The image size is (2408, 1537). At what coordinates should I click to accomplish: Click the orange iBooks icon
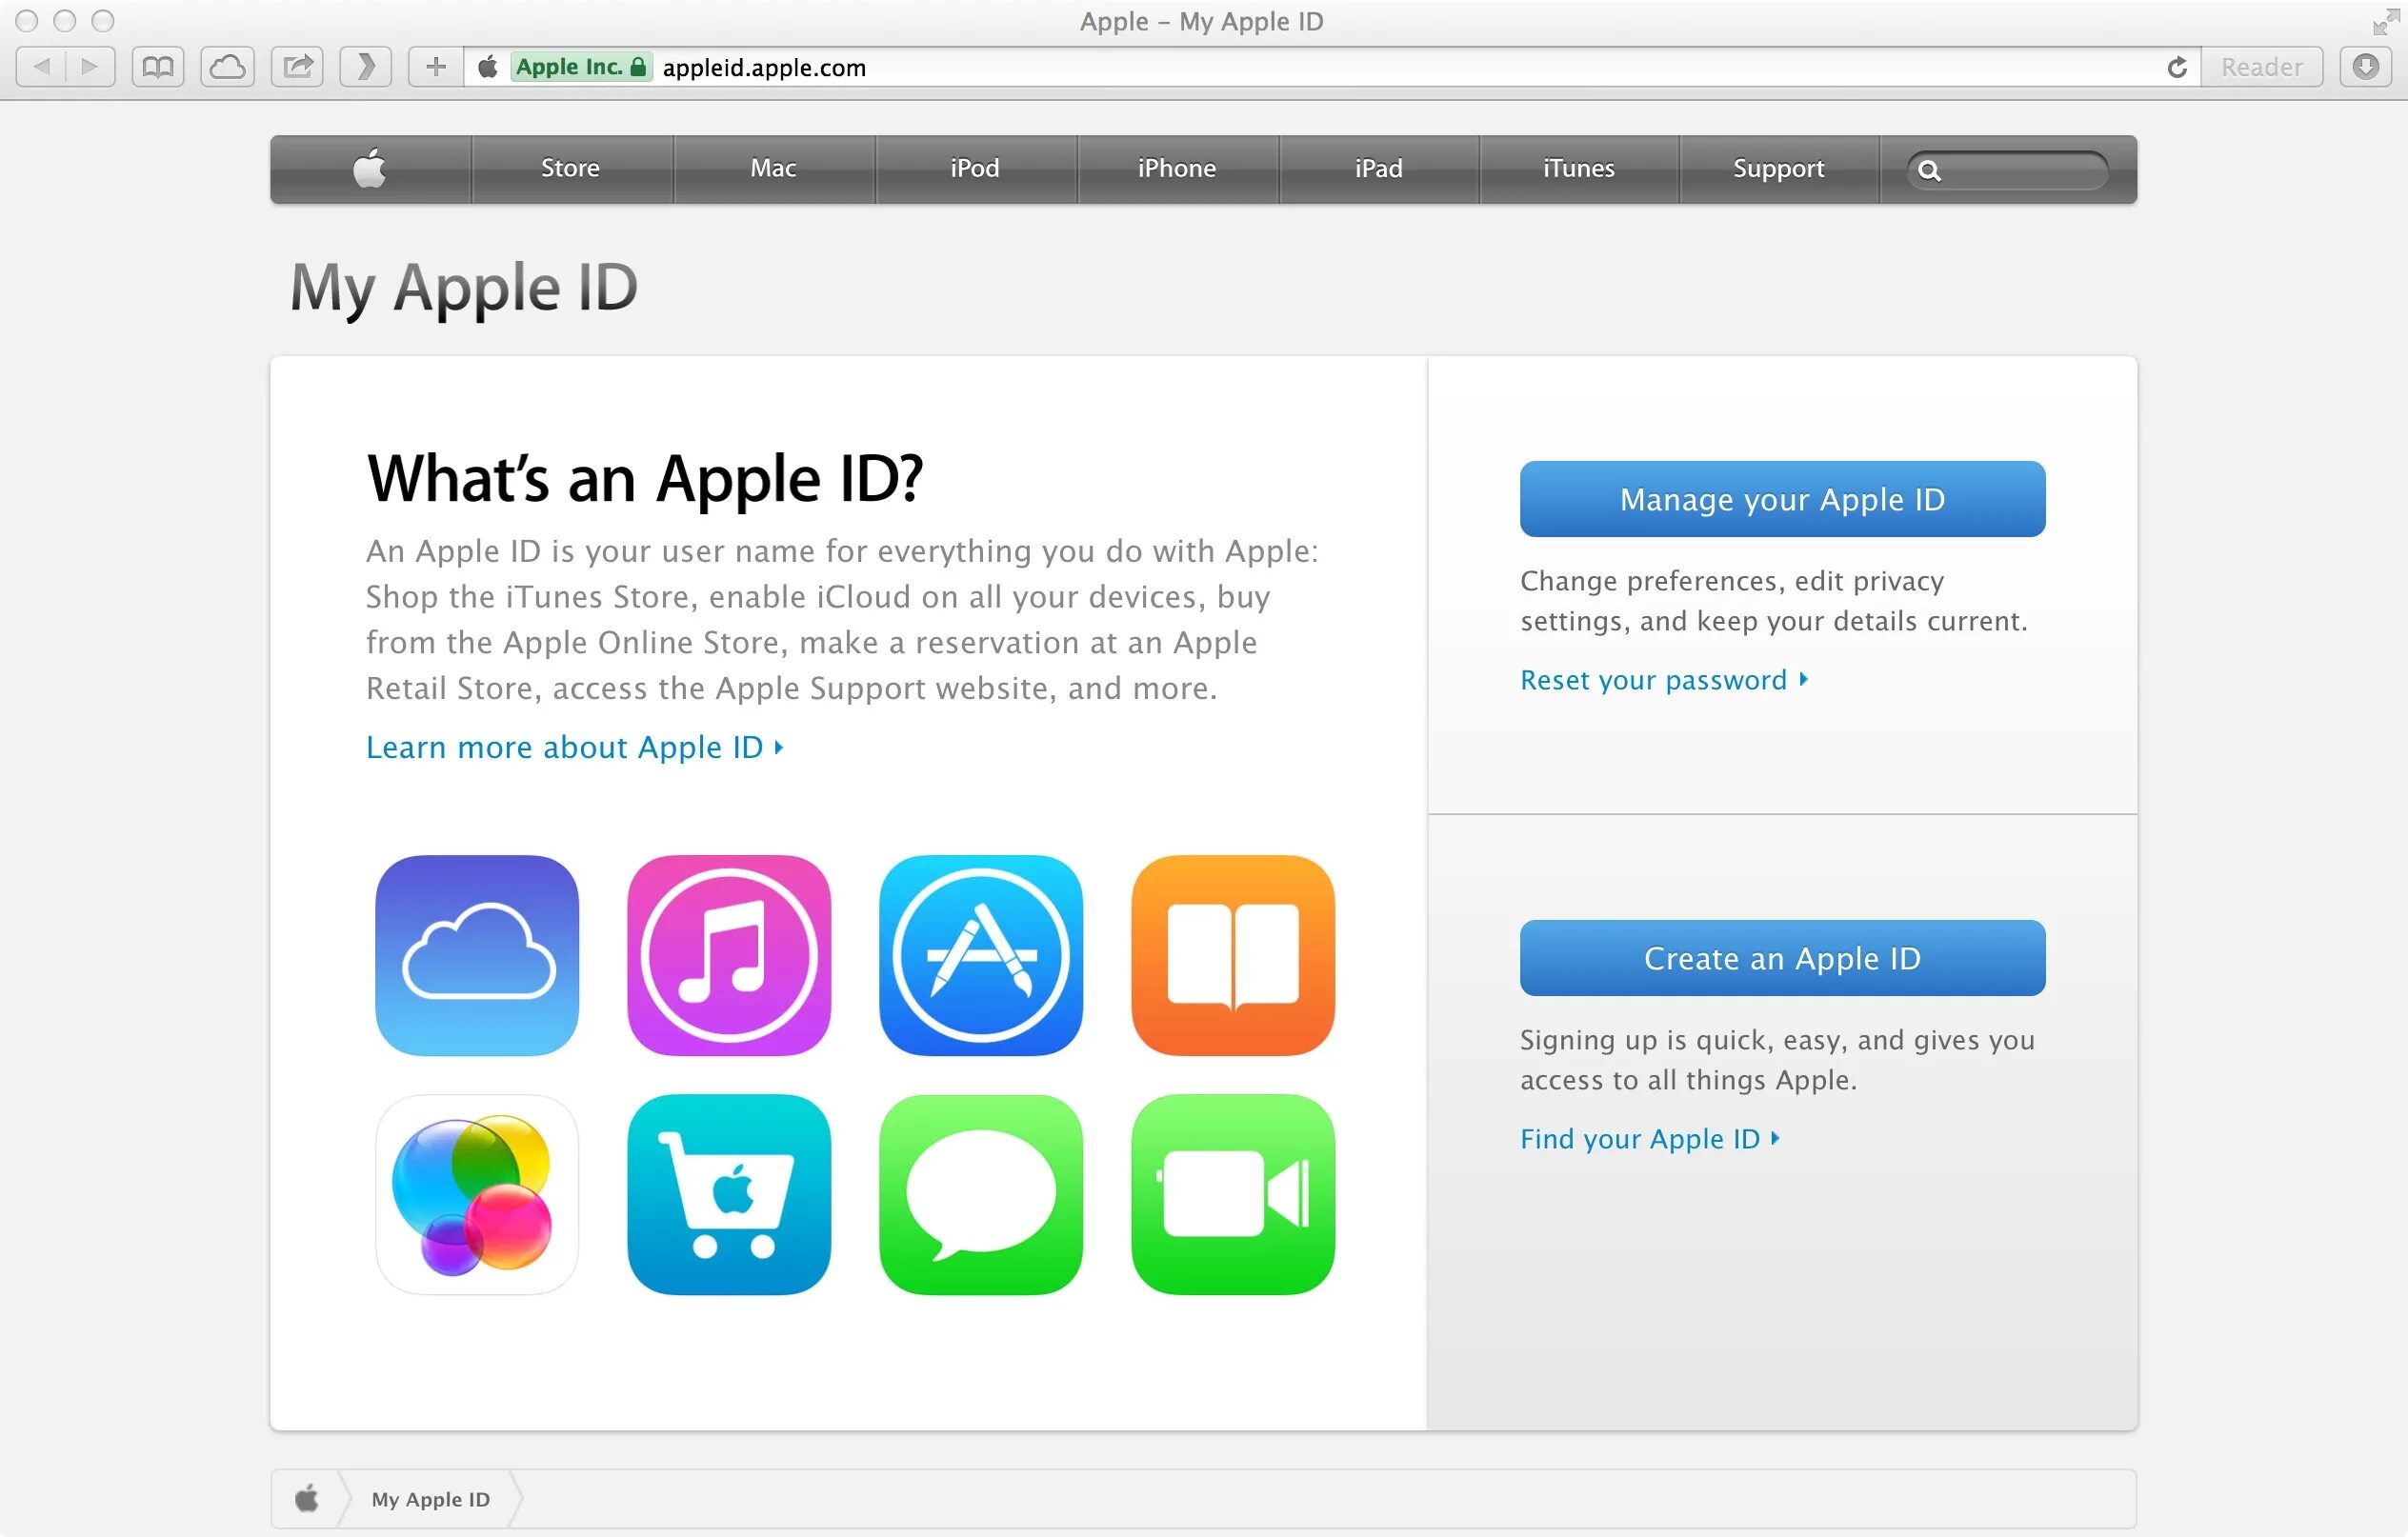coord(1233,955)
